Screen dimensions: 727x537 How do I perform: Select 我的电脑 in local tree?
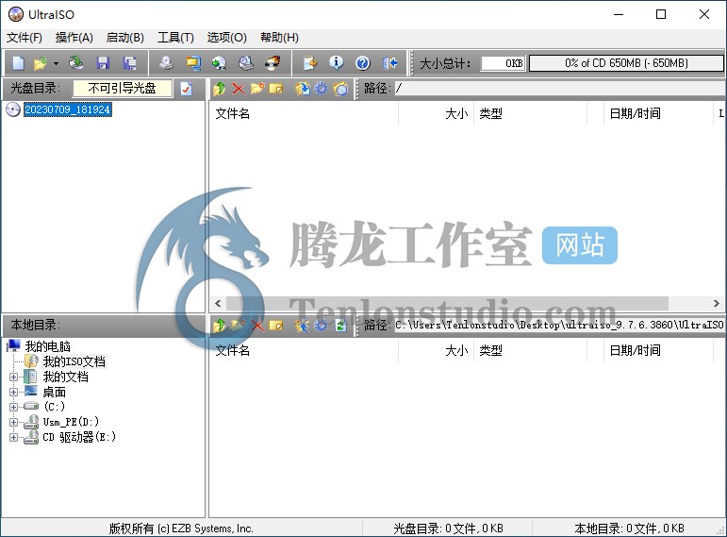coord(47,346)
